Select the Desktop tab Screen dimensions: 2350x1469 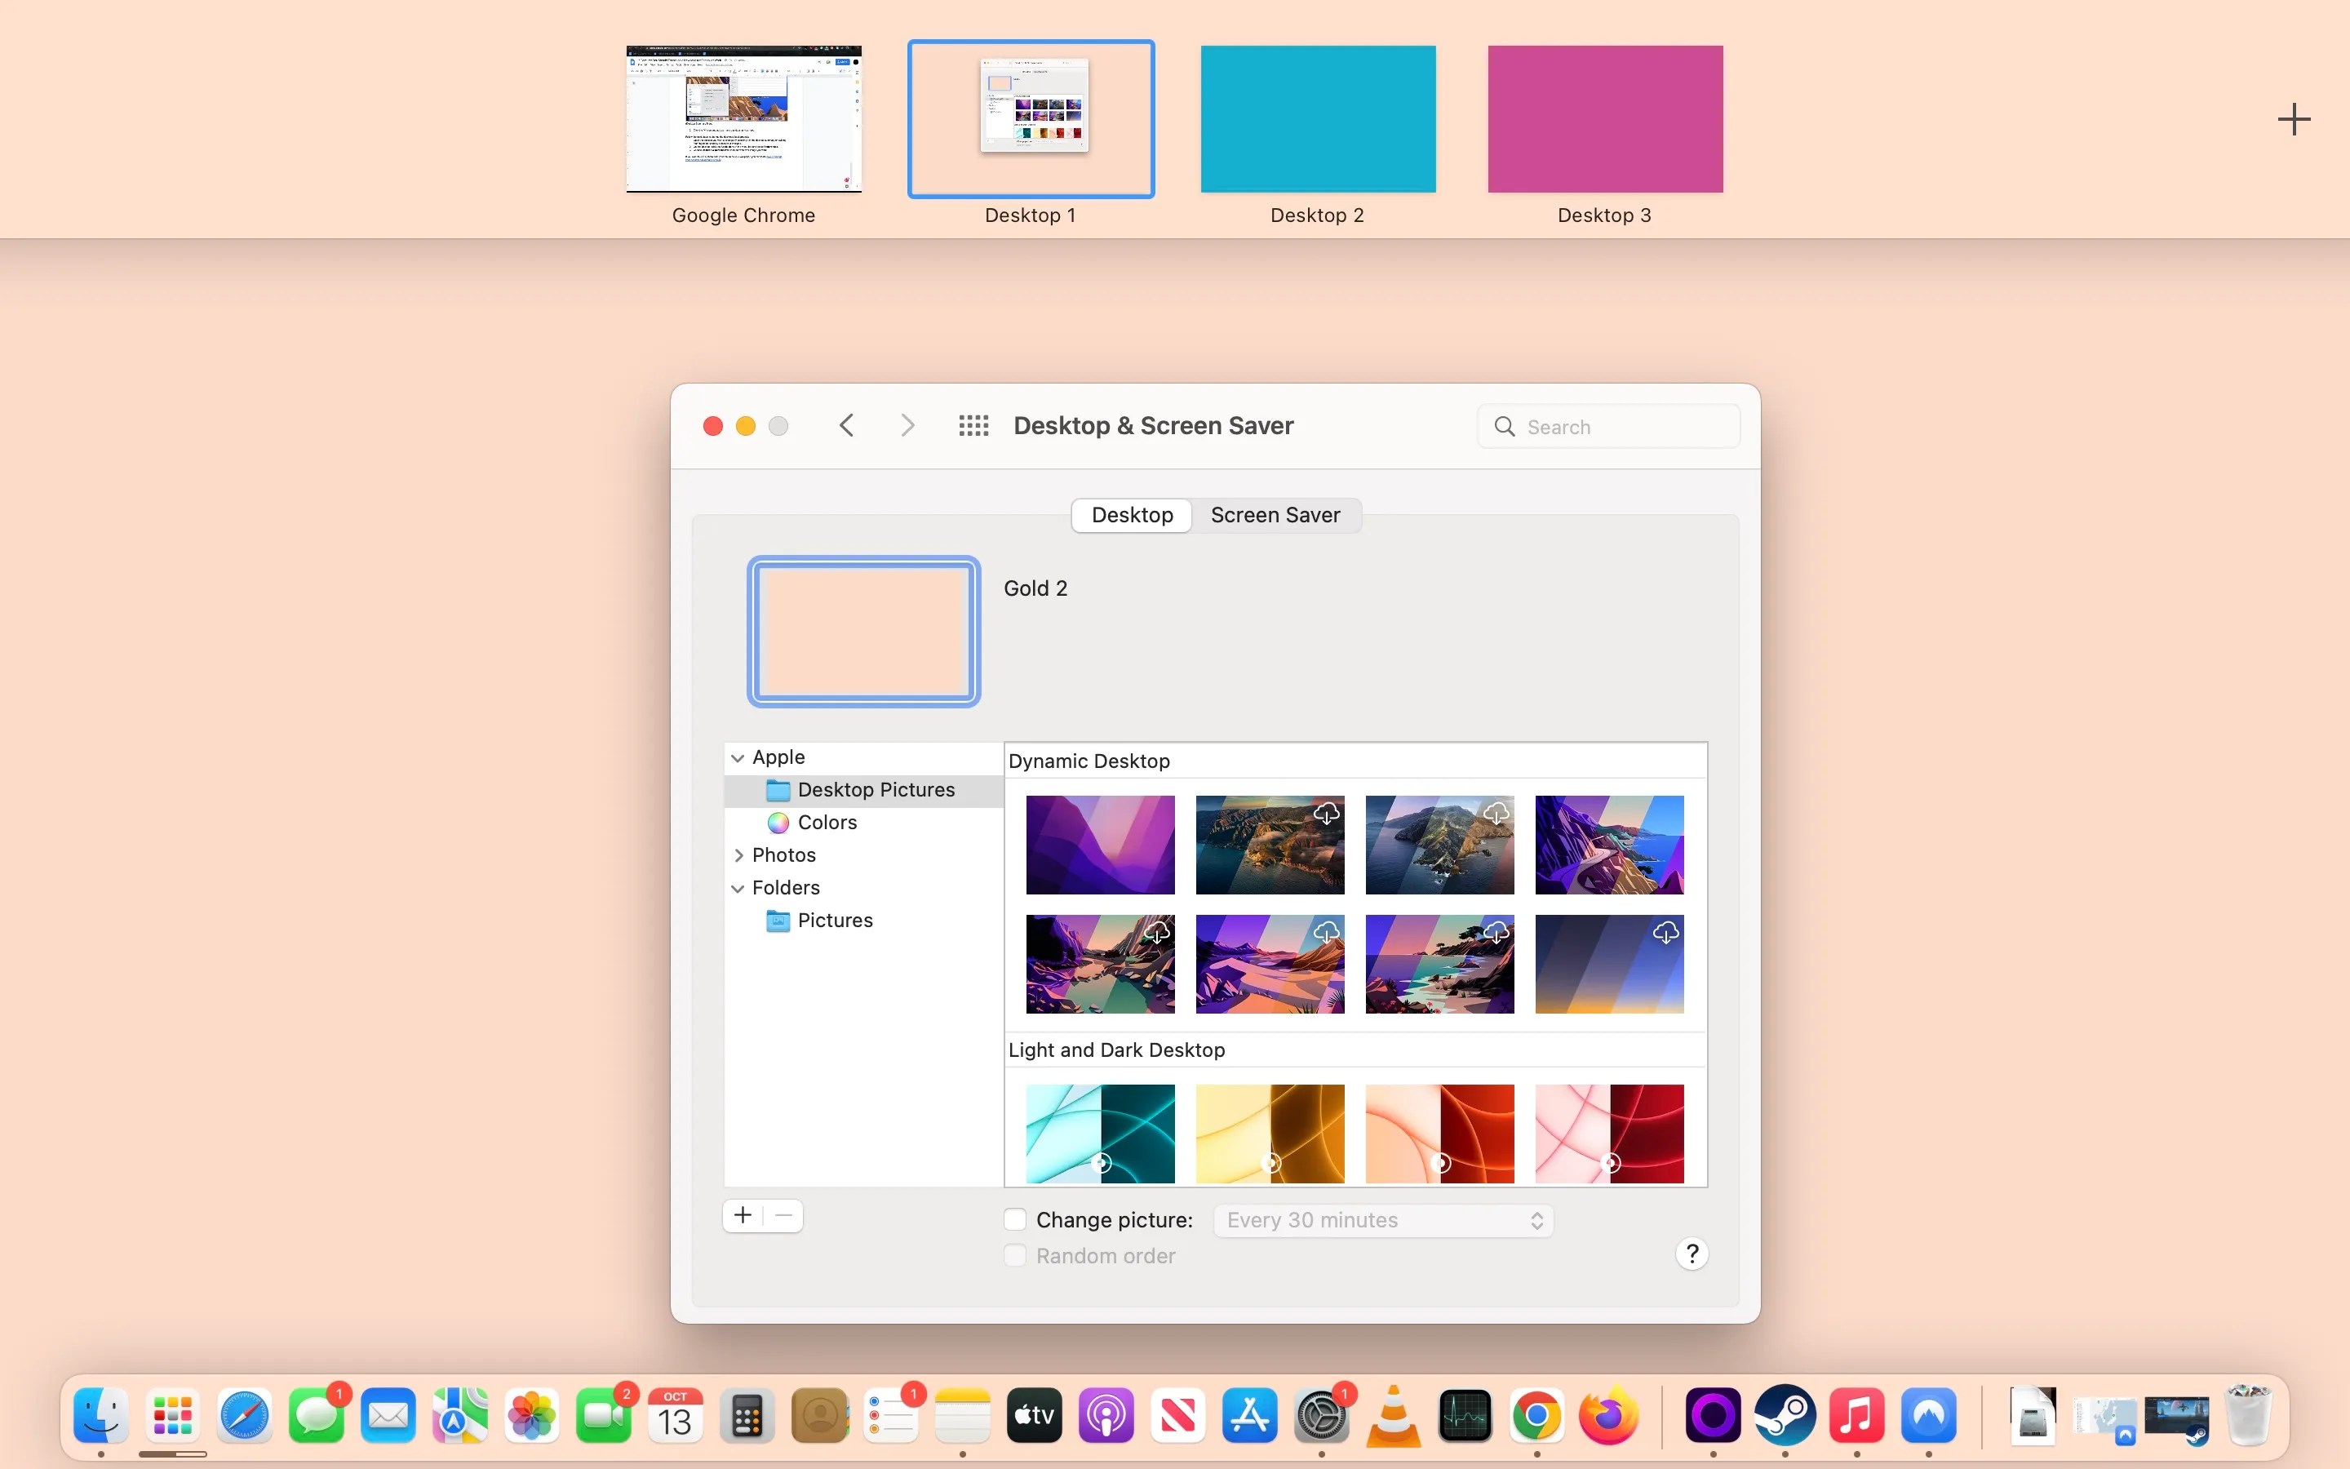(1131, 514)
